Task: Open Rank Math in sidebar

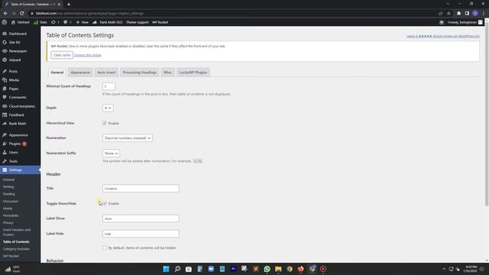Action: tap(18, 124)
